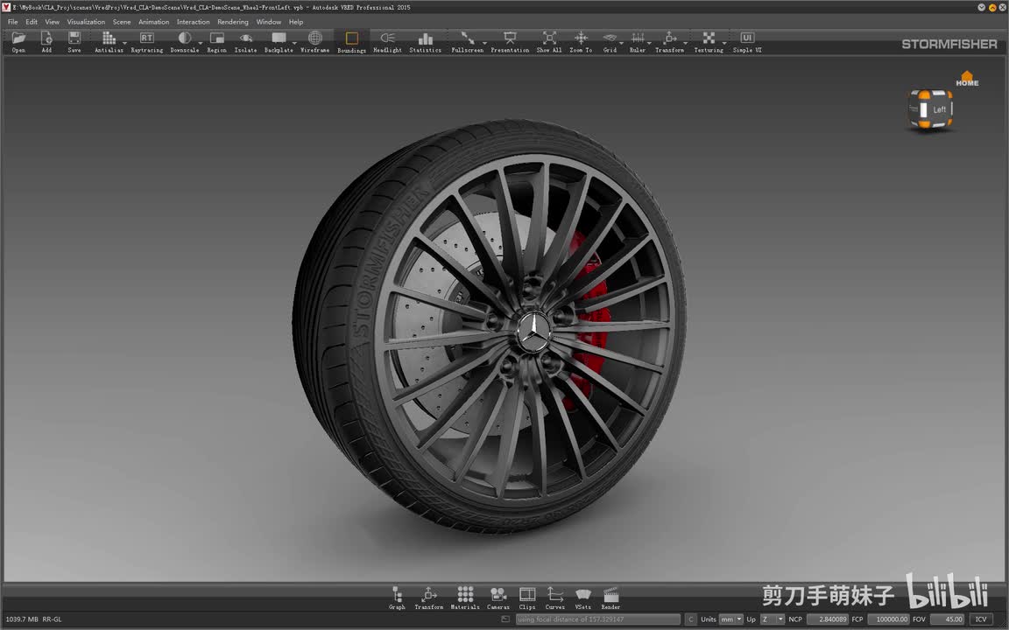Open the Statistics panel icon
This screenshot has width=1009, height=630.
(426, 39)
